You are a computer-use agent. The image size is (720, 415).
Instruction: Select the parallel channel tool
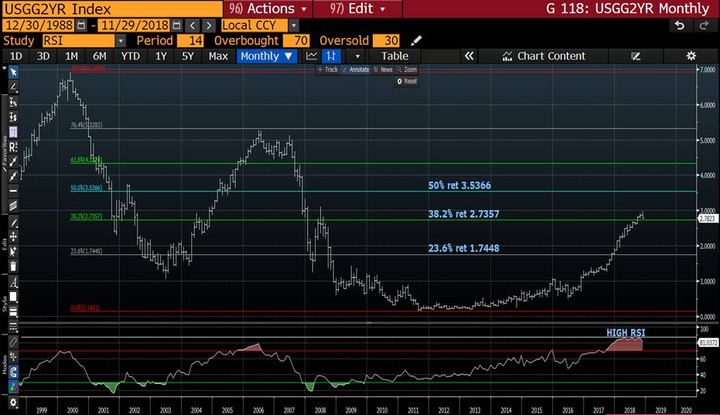[13, 206]
